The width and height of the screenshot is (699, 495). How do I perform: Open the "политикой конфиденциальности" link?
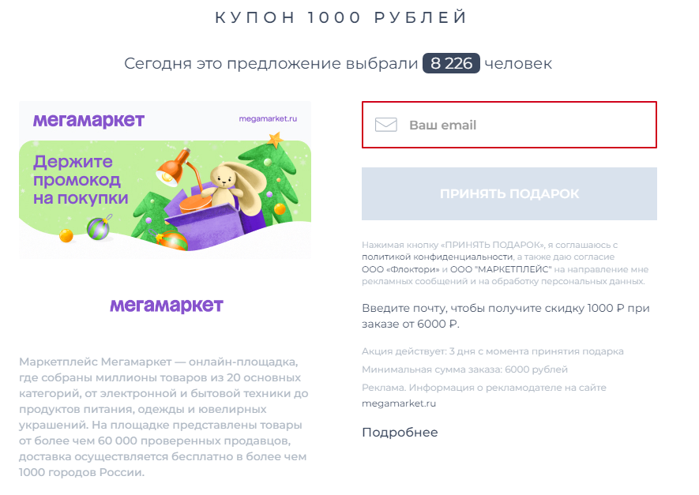pos(438,257)
